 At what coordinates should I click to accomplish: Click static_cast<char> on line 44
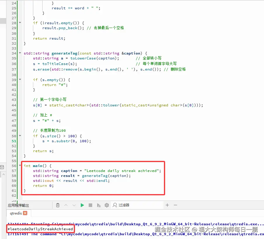pyautogui.click(x=69, y=105)
